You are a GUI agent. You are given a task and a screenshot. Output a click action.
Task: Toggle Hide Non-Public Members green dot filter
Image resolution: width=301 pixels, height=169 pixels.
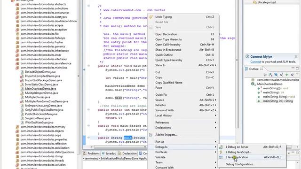tap(286, 75)
